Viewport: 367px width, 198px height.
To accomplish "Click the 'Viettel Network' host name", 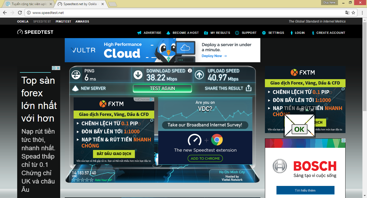I will pos(232,180).
